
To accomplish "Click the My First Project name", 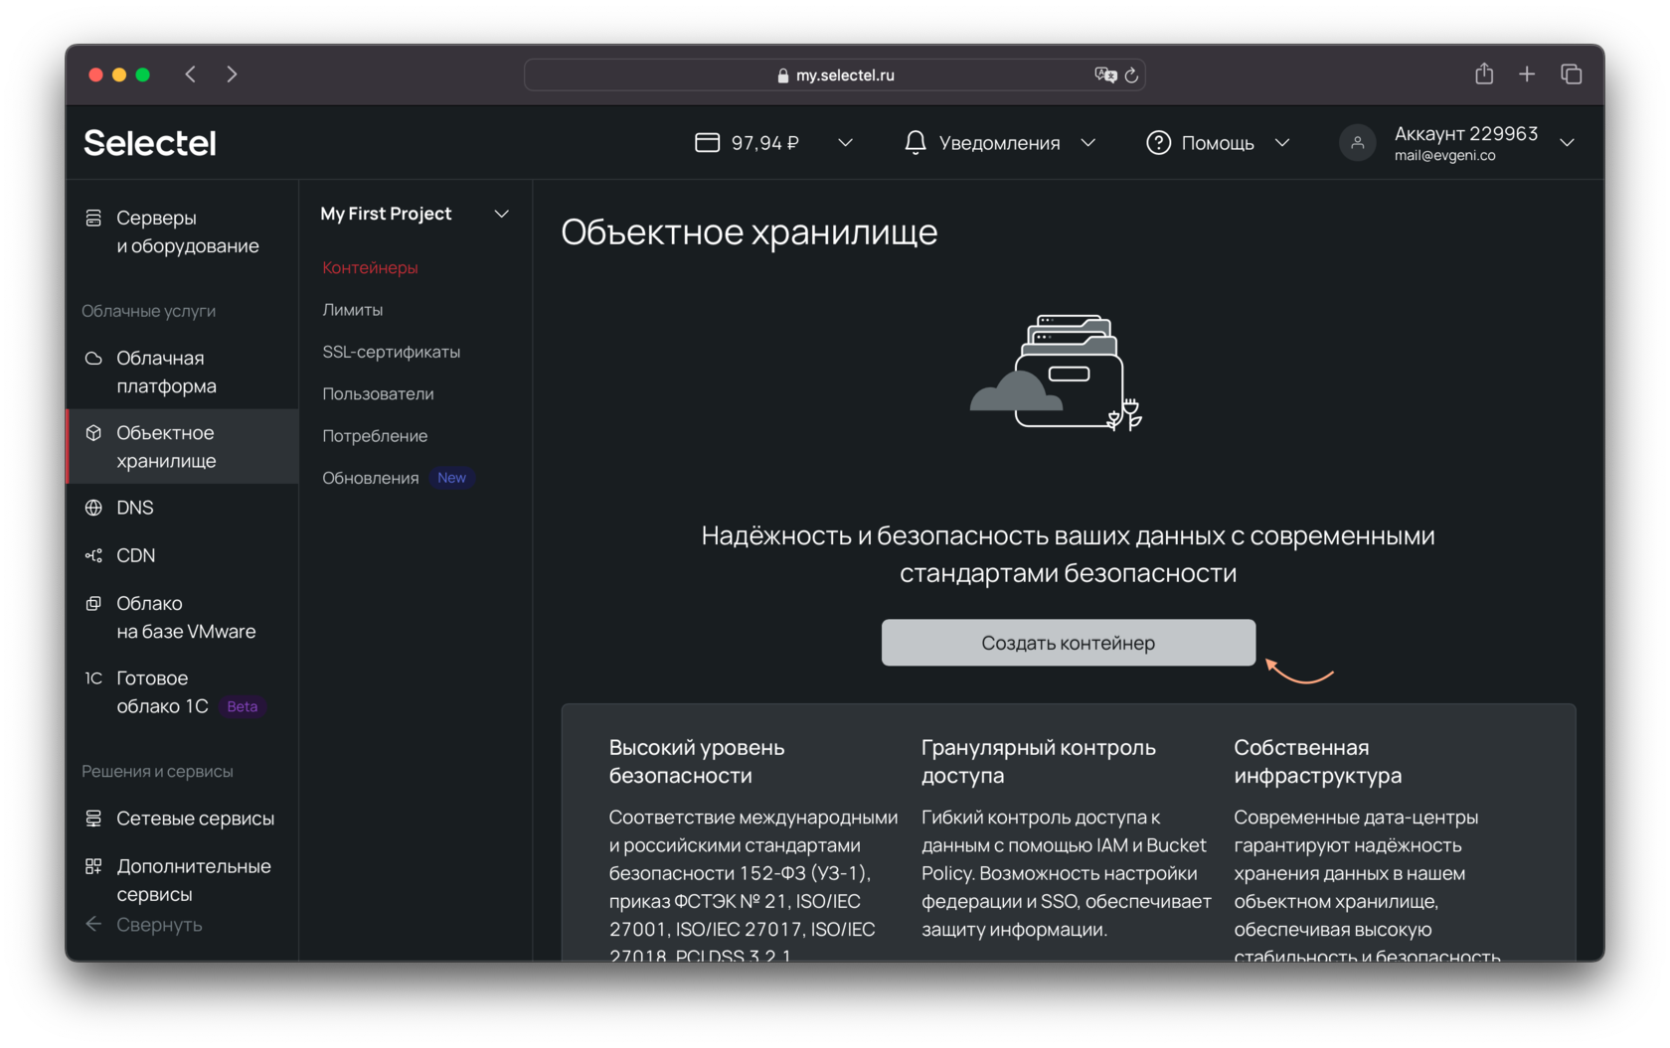I will point(386,214).
